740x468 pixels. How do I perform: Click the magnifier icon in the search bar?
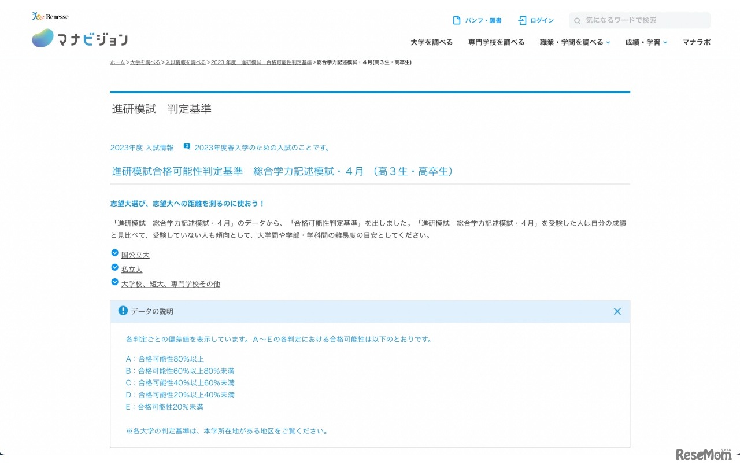click(x=578, y=20)
